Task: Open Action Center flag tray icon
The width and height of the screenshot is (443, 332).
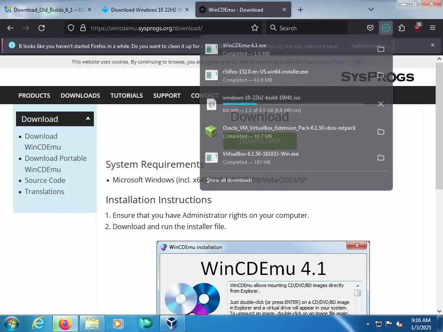Action: [389, 324]
